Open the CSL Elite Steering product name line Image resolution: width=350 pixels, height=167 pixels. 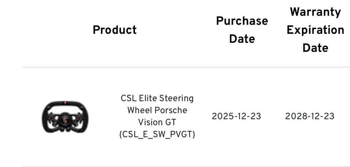(x=157, y=98)
